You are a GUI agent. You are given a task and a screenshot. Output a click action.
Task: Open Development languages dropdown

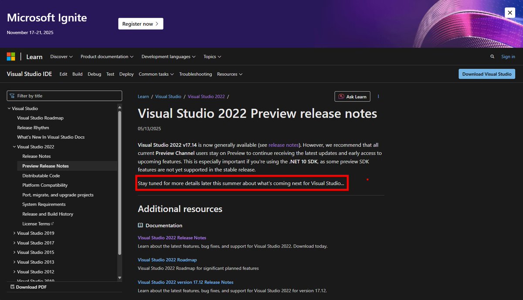coord(169,57)
